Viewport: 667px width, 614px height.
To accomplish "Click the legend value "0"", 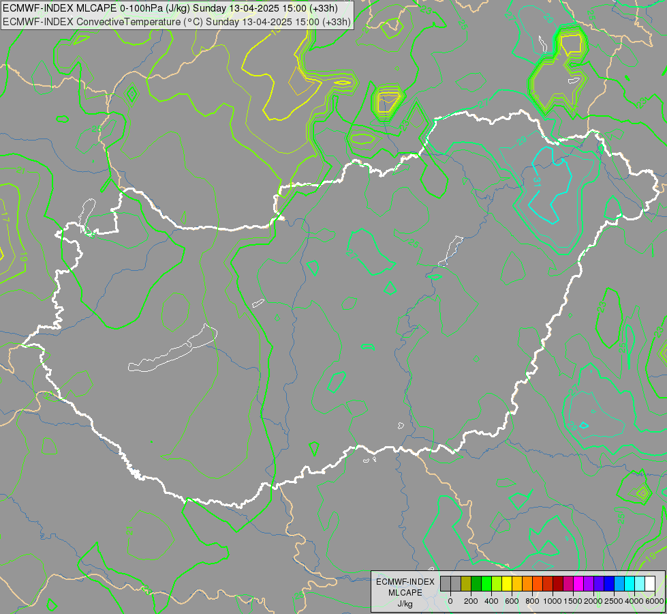I will coord(450,601).
